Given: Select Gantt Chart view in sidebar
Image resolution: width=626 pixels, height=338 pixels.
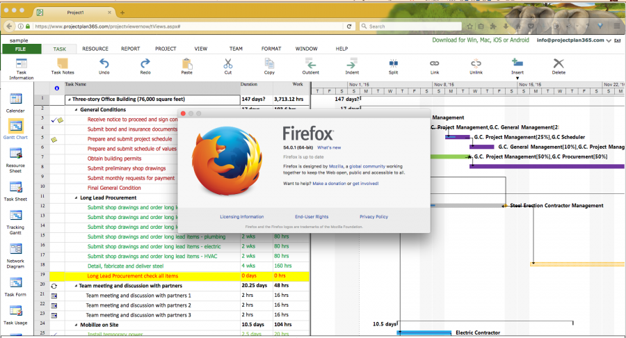Looking at the screenshot, I should point(15,129).
